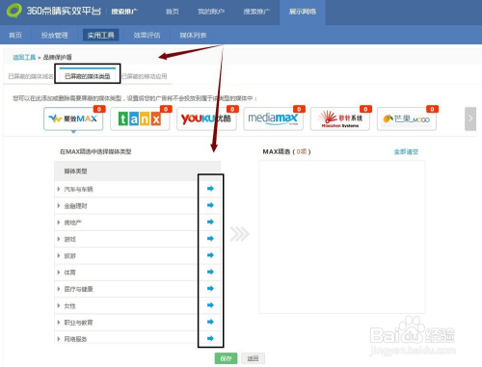Expand the 医疗与健康 category

[x=59, y=289]
